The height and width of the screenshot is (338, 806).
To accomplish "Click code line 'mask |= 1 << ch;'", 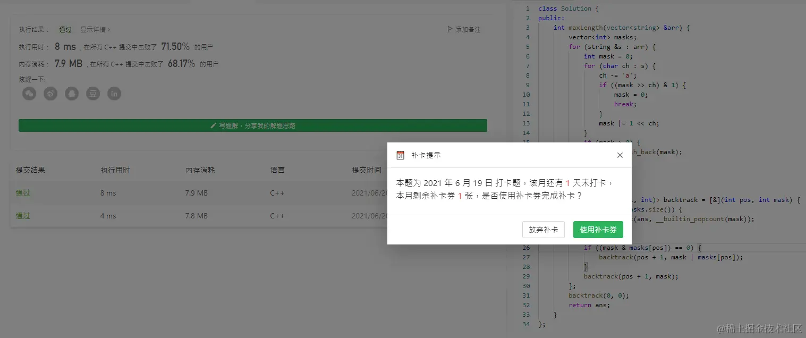I will click(629, 123).
